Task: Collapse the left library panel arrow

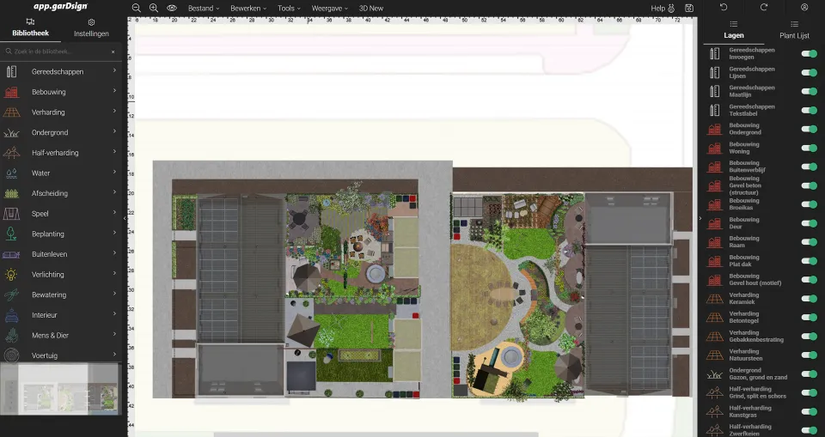Action: point(125,218)
